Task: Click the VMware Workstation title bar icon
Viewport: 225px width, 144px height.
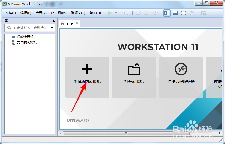Action: coord(4,4)
